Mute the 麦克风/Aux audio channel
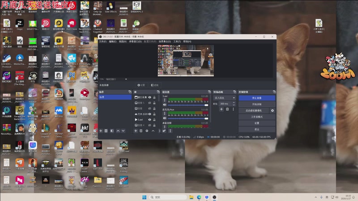 164,118
